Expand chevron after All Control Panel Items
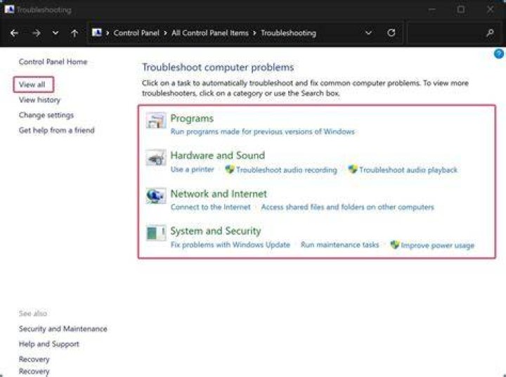The width and height of the screenshot is (506, 377). pyautogui.click(x=254, y=33)
